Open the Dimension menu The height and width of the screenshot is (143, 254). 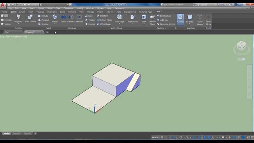pos(68,8)
